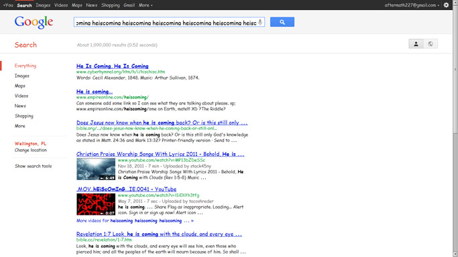Open Maps in the top bar
Viewport: 458px width, 257px height.
pos(77,5)
